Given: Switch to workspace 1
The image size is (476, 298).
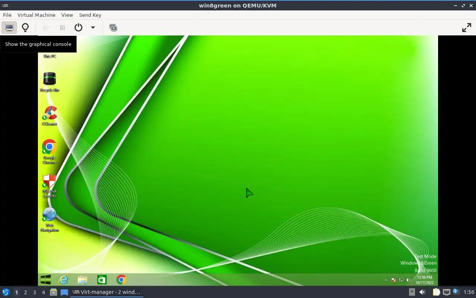Looking at the screenshot, I should [x=16, y=292].
